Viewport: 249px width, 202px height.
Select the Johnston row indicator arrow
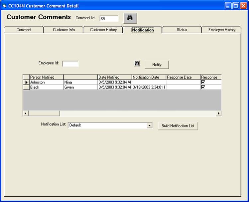click(x=26, y=82)
